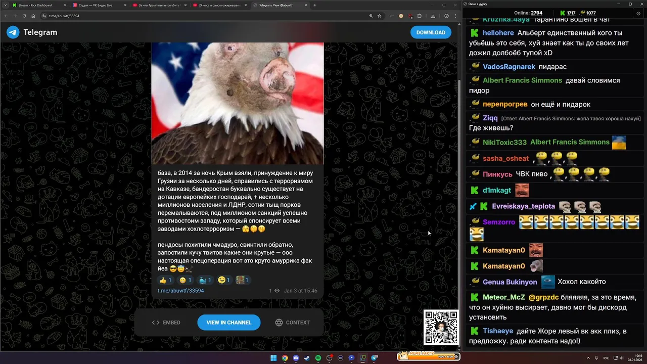Click username Meteor_McZ in chat
The image size is (647, 364).
click(504, 297)
